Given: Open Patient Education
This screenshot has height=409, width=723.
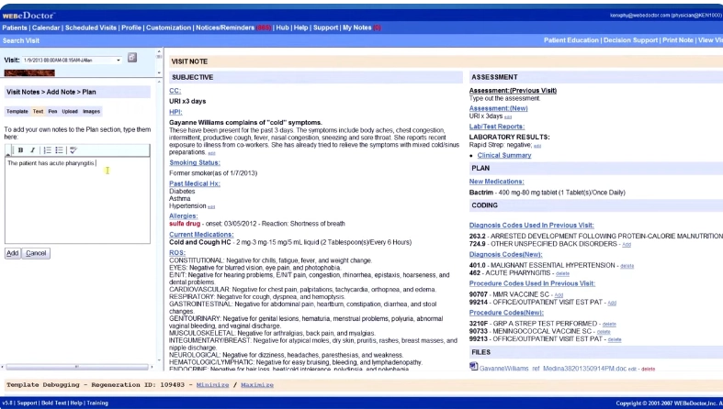Looking at the screenshot, I should [x=570, y=40].
